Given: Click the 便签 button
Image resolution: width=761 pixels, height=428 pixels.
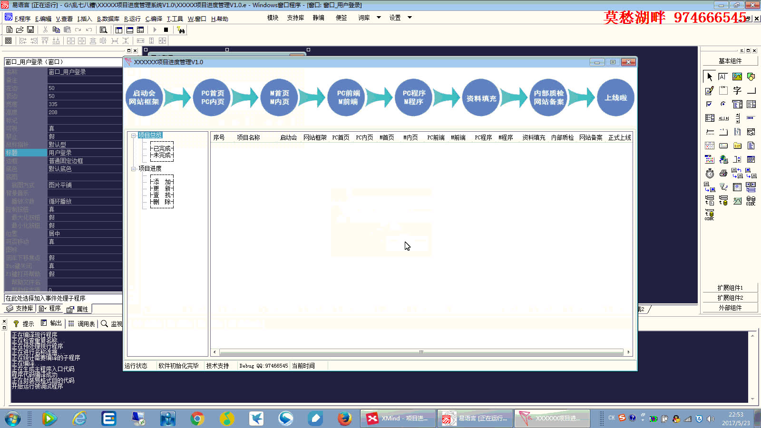Looking at the screenshot, I should point(341,18).
